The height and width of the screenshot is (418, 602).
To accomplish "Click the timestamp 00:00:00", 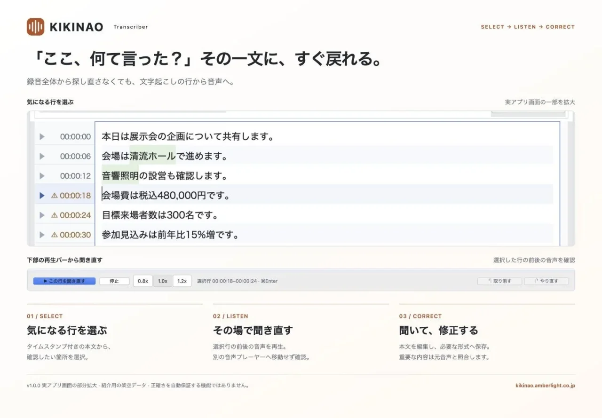I will click(x=75, y=137).
